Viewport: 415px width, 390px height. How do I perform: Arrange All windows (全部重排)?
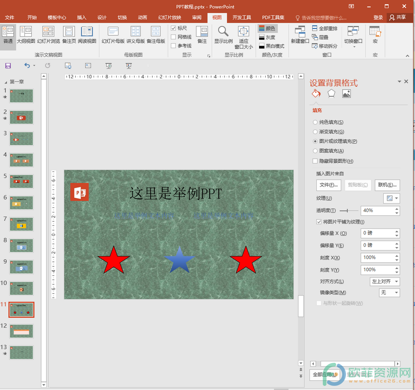325,28
